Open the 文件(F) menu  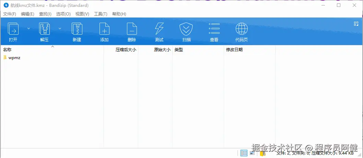click(x=10, y=14)
